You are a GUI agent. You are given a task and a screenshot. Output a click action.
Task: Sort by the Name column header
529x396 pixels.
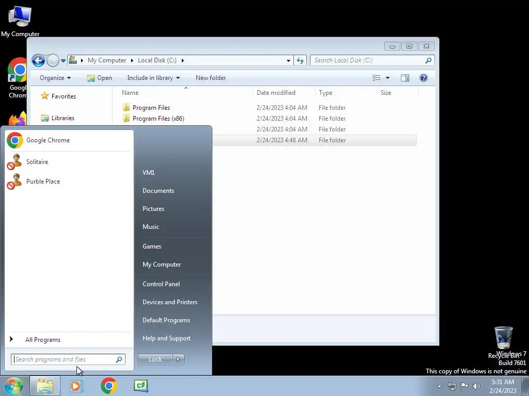(185, 93)
